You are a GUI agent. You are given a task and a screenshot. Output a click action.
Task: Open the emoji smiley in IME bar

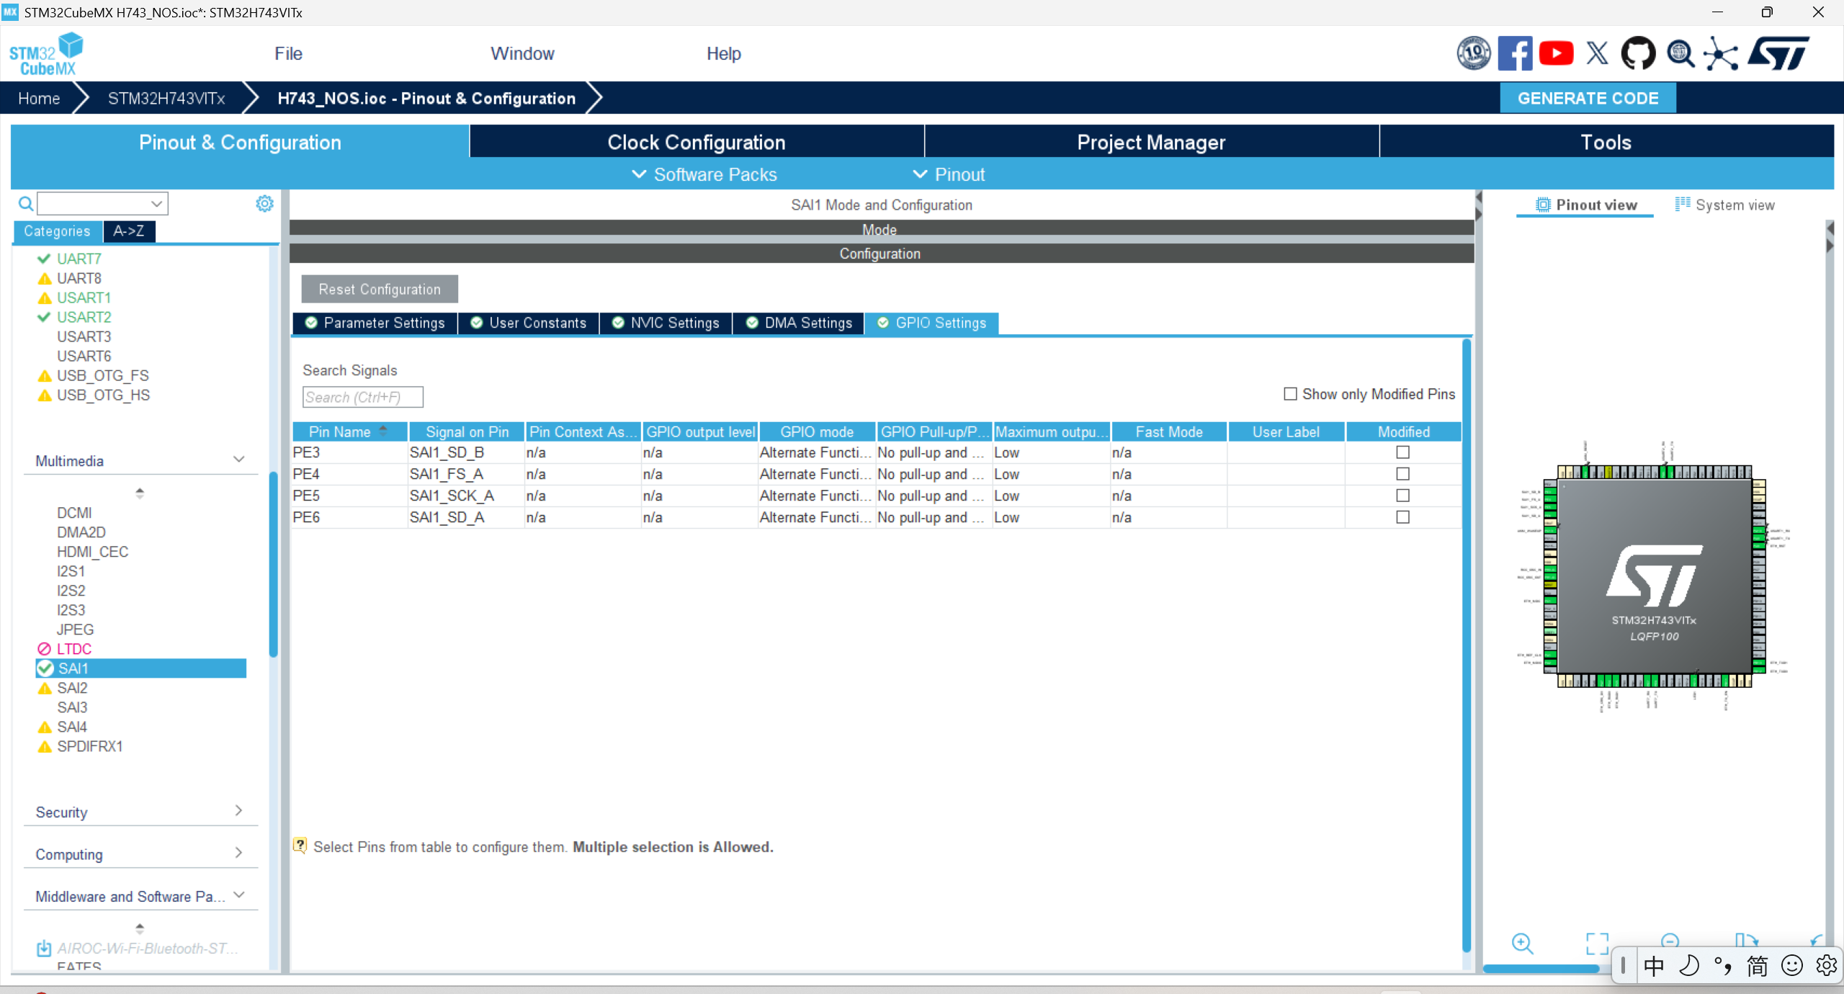pos(1792,966)
